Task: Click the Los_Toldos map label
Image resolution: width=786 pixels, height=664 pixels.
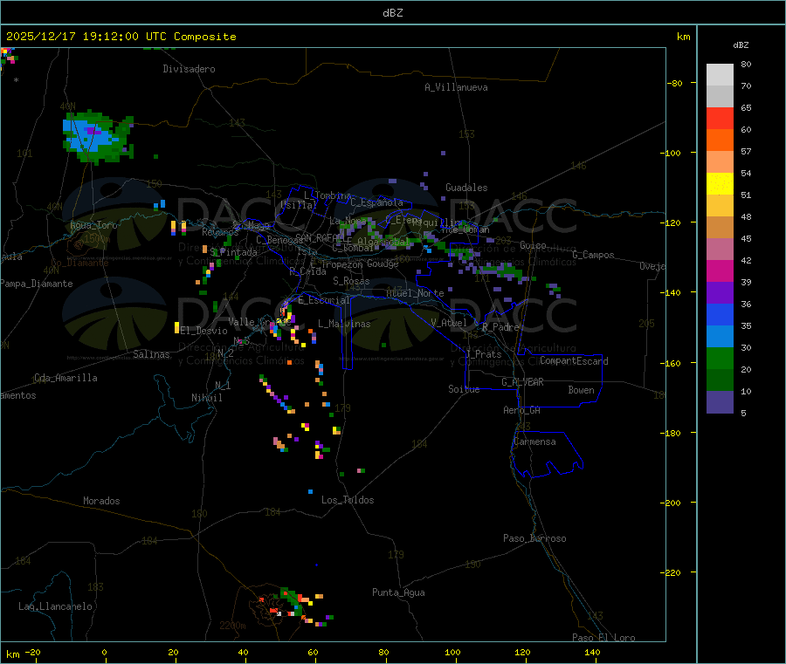Action: point(348,500)
